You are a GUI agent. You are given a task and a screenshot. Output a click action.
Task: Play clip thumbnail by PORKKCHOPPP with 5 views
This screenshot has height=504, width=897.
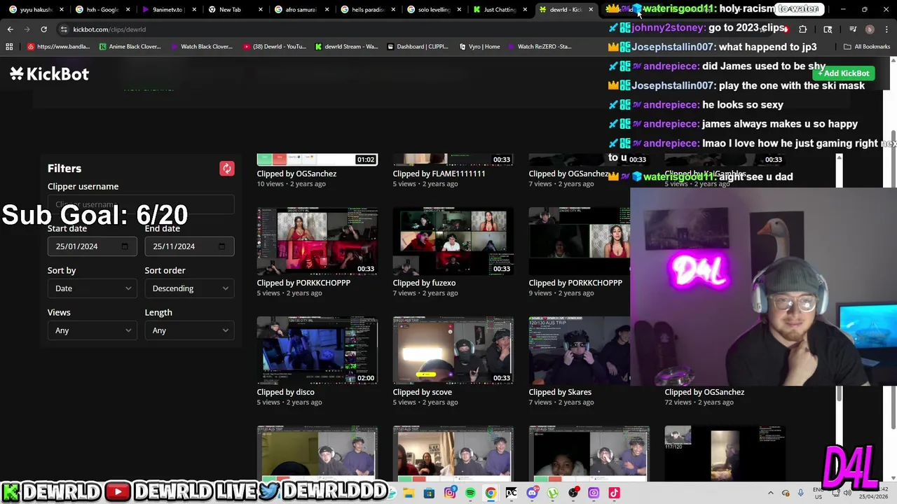(x=317, y=241)
